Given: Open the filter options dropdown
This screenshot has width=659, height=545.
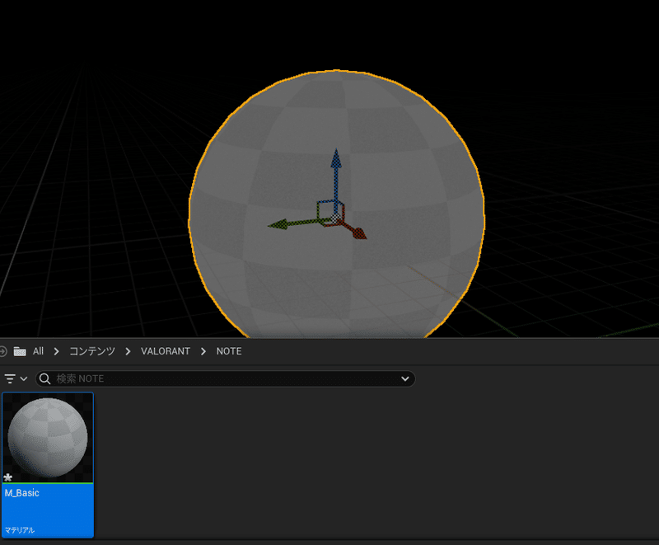Looking at the screenshot, I should tap(16, 378).
